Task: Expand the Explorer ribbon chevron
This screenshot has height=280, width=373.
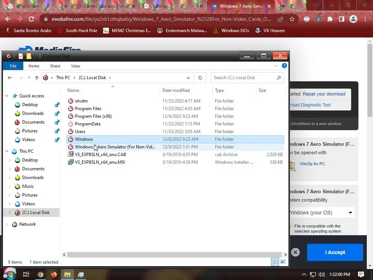Action: (x=276, y=66)
